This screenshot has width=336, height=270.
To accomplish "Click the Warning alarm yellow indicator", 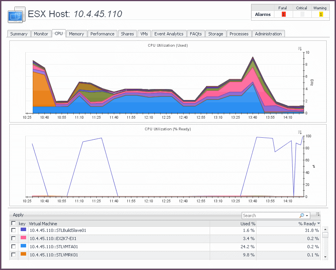I will click(321, 14).
